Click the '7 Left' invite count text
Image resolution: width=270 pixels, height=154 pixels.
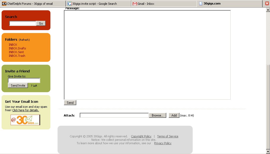(x=34, y=86)
